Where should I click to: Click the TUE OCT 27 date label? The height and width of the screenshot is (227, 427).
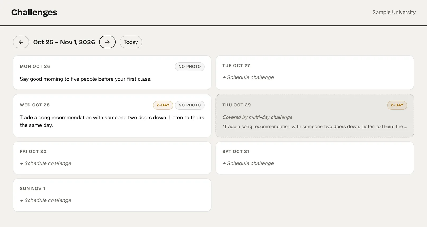point(236,66)
